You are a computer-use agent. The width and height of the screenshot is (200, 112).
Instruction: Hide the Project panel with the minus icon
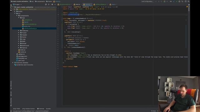pos(55,4)
